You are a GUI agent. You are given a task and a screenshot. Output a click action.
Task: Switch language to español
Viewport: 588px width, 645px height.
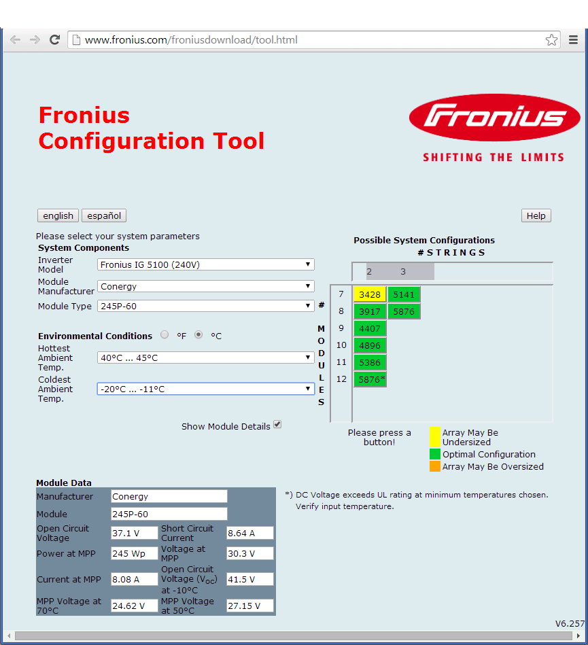[104, 215]
